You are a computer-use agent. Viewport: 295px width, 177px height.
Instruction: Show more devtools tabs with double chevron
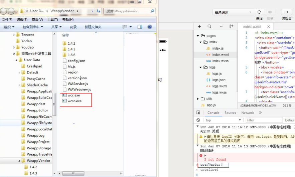click(x=260, y=113)
